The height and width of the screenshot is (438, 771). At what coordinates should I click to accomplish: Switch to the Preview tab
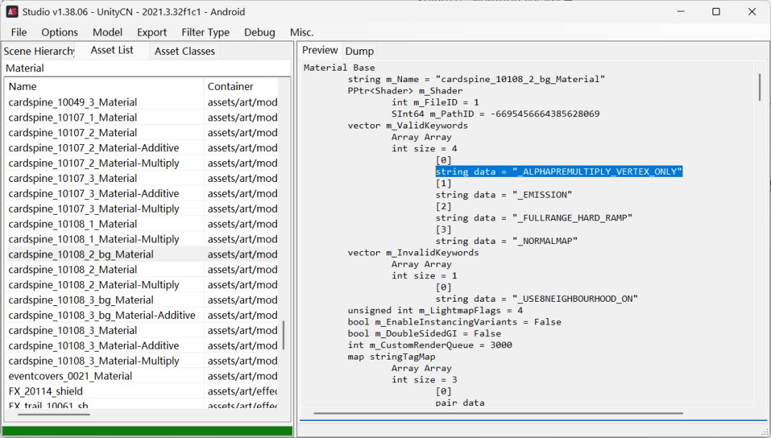[320, 50]
